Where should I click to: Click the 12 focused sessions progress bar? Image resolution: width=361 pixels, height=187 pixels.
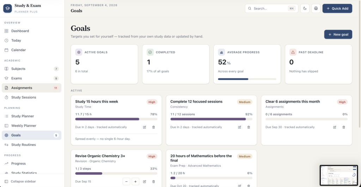(x=212, y=119)
